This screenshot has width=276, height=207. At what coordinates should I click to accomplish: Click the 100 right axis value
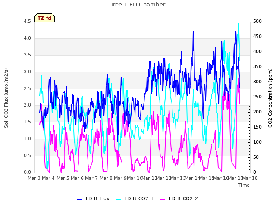coord(257,142)
